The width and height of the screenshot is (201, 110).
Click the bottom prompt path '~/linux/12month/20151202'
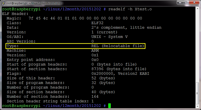pos(72,106)
